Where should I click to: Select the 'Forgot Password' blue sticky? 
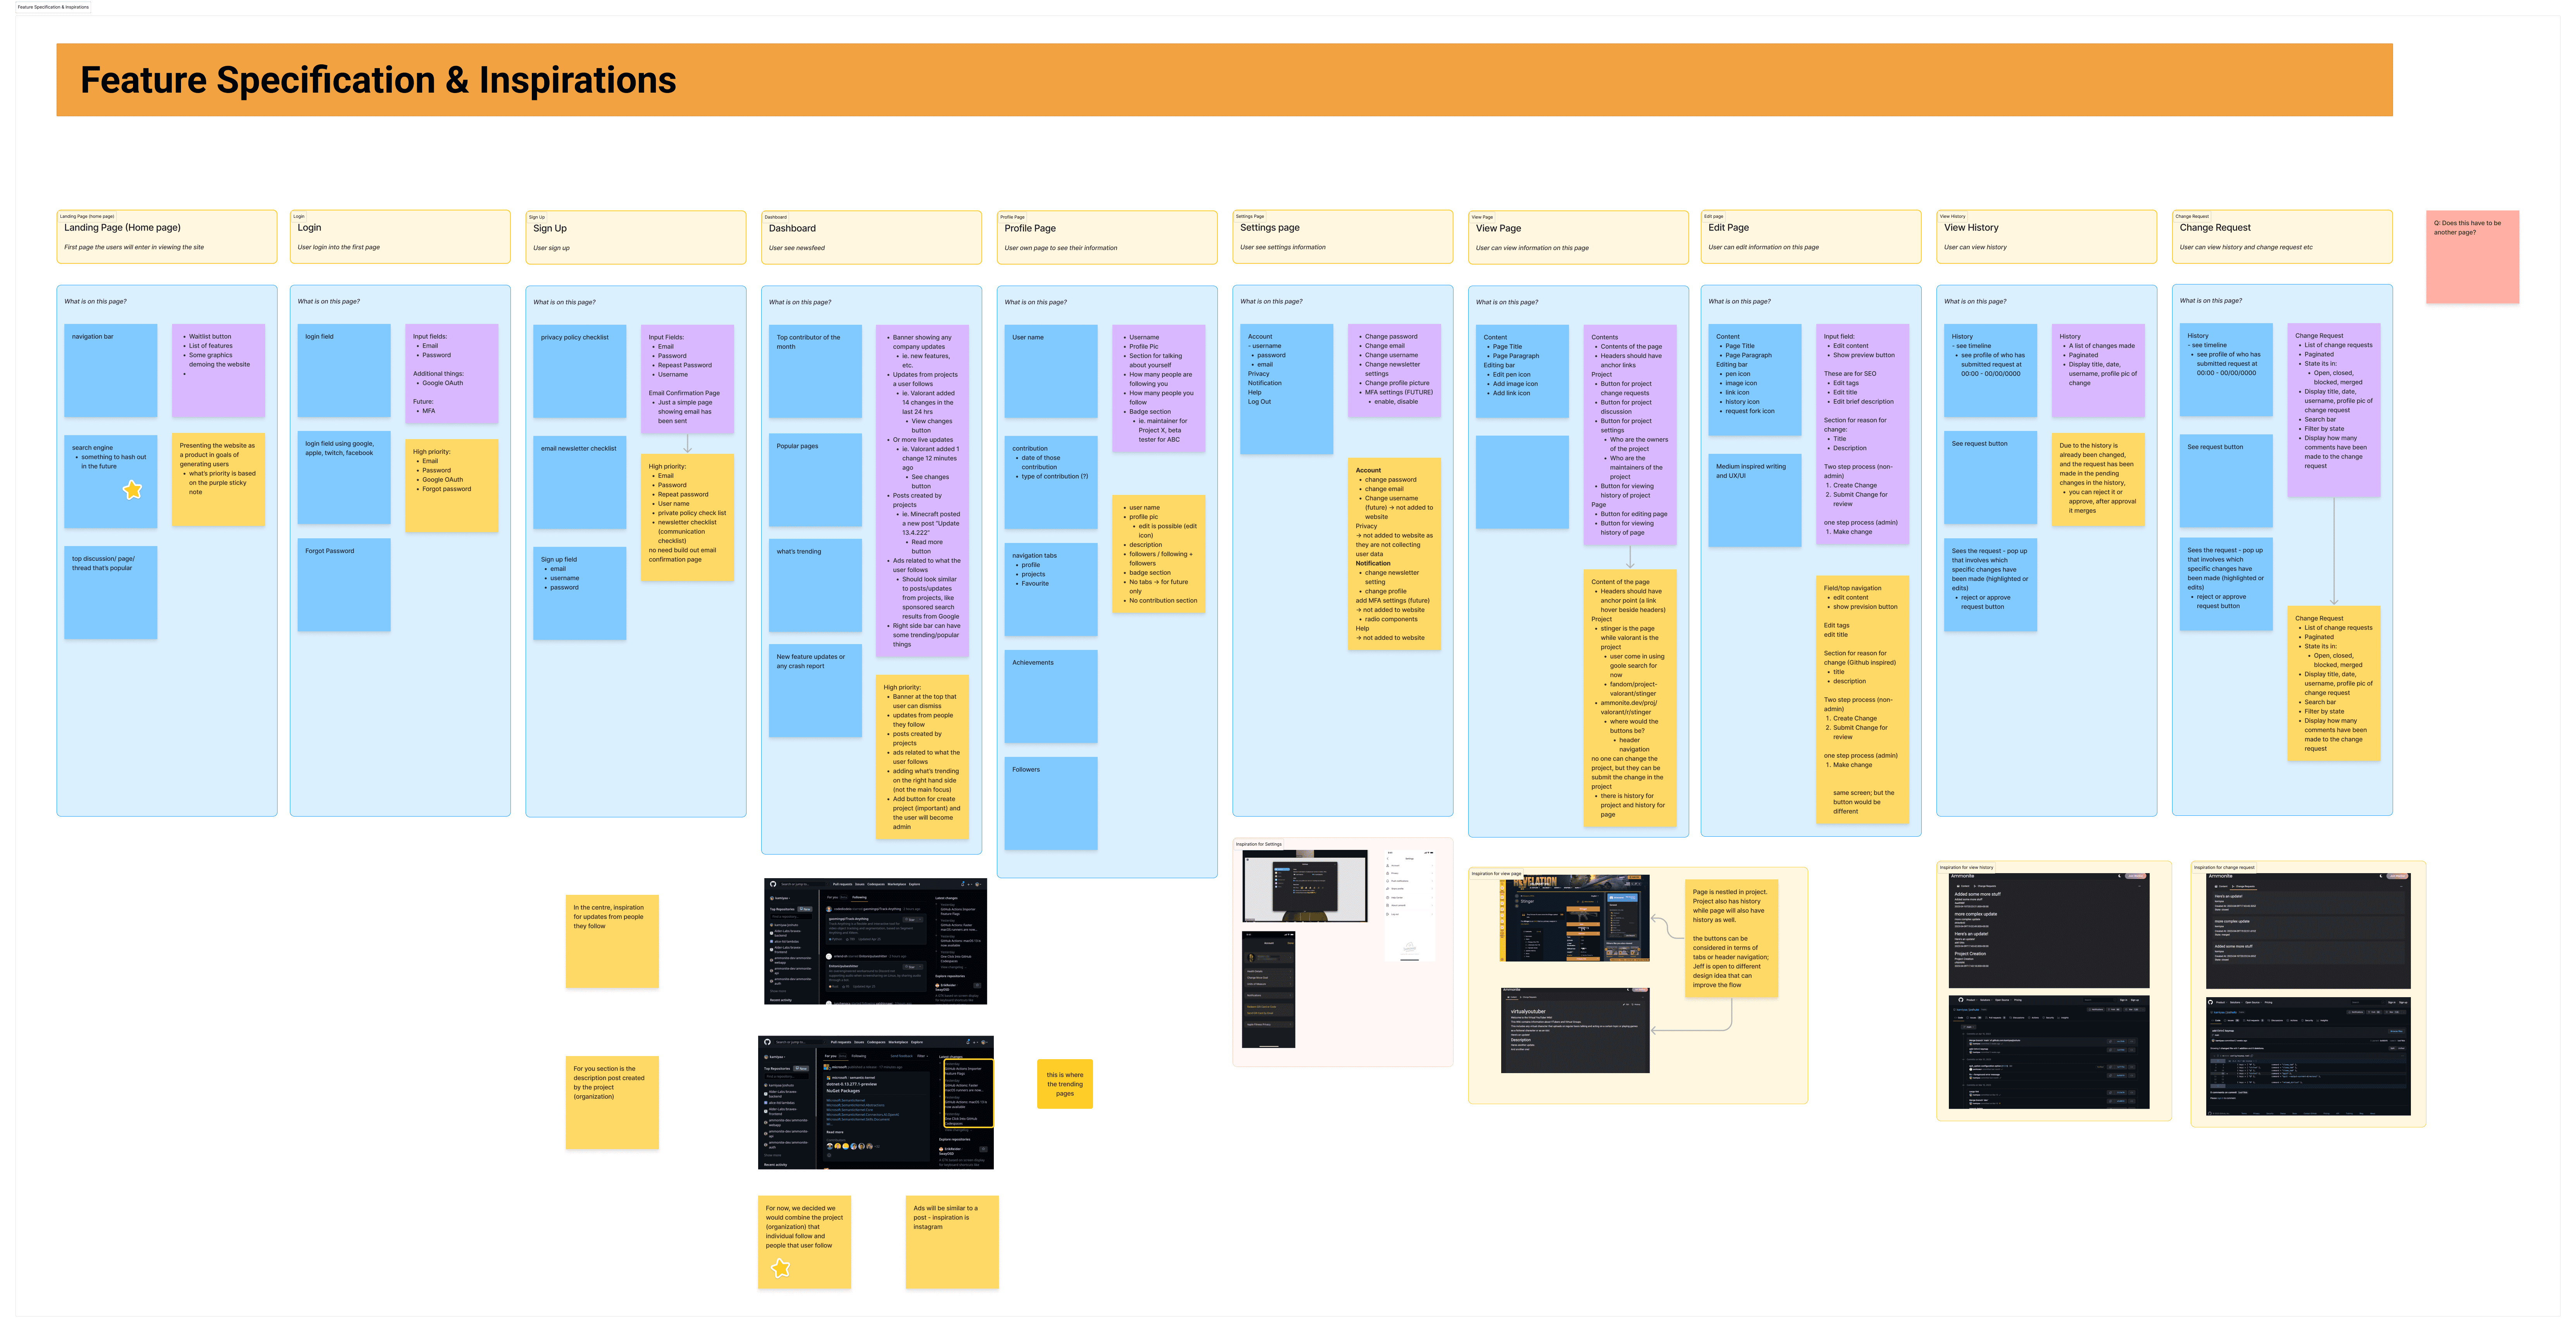coord(344,584)
